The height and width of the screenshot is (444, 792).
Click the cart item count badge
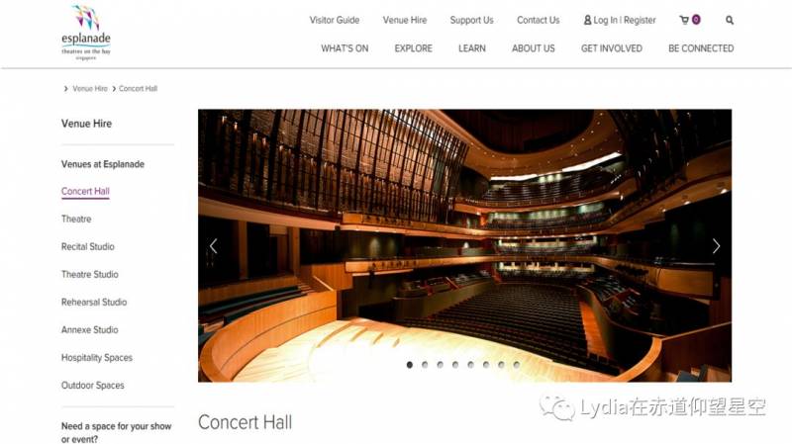[x=696, y=20]
